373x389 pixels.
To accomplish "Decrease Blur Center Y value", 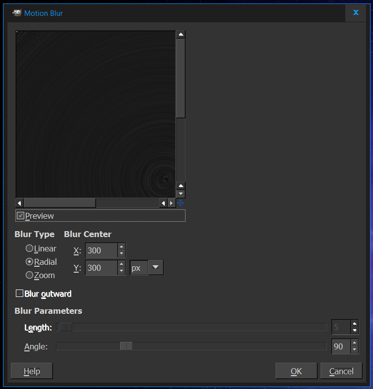I will coord(121,271).
